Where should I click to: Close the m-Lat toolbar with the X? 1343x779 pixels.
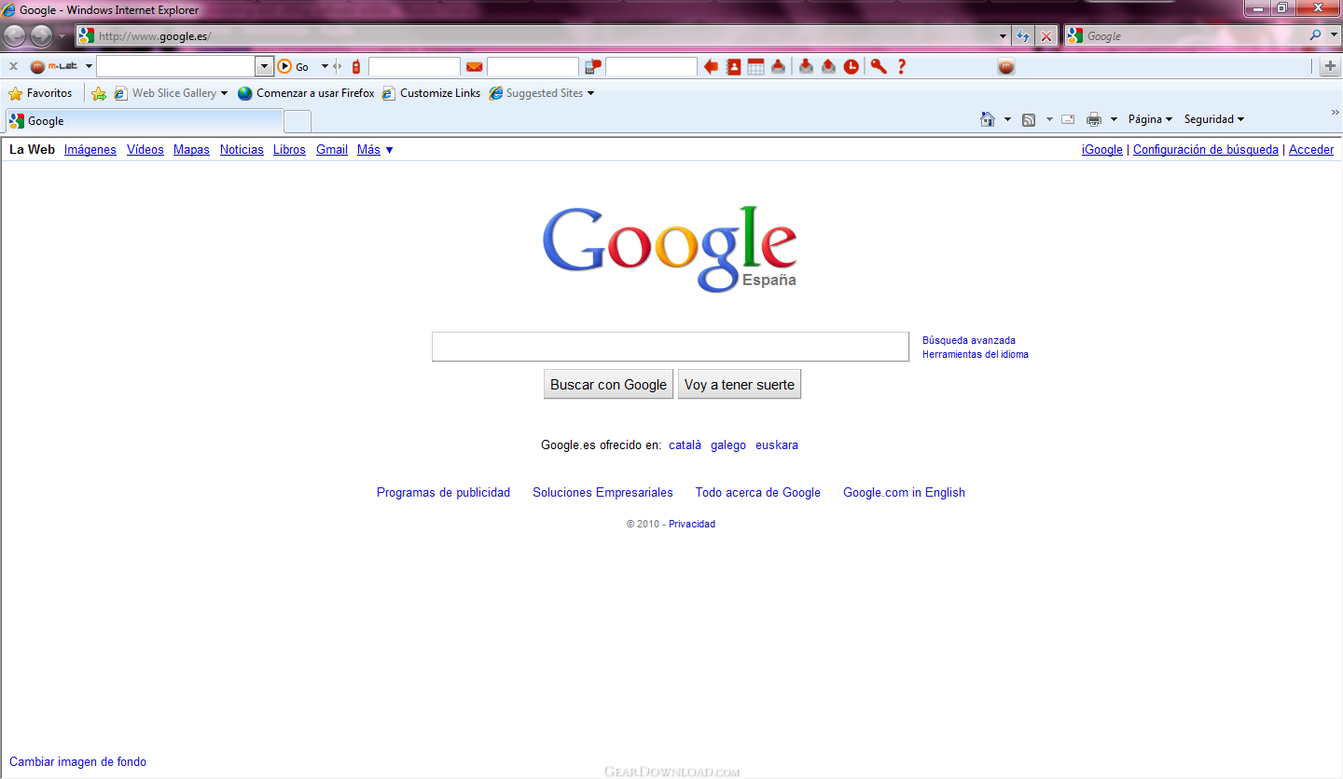click(13, 66)
